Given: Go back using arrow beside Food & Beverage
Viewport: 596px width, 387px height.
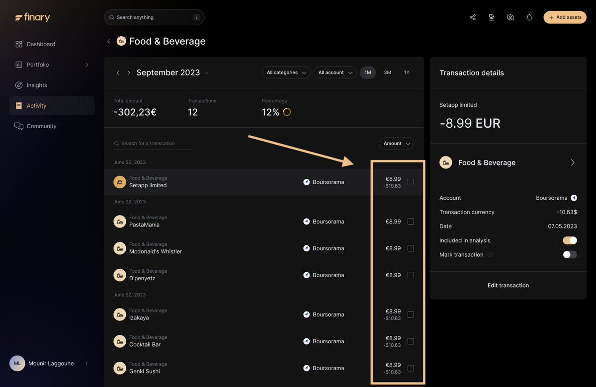Looking at the screenshot, I should (108, 41).
